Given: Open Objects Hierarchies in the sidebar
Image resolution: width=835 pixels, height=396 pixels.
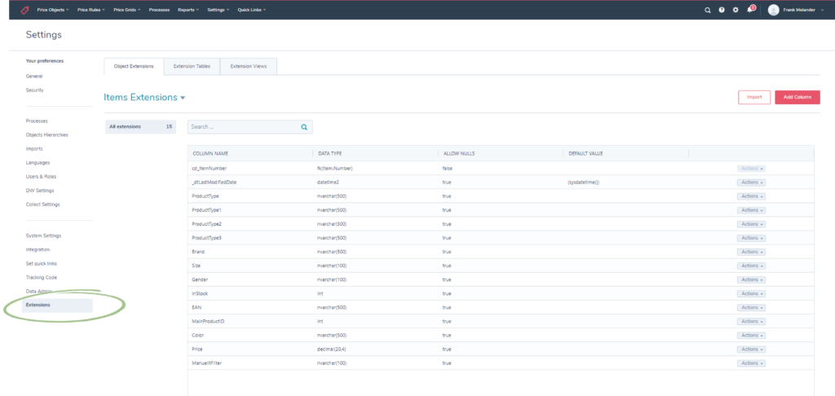Looking at the screenshot, I should point(46,134).
